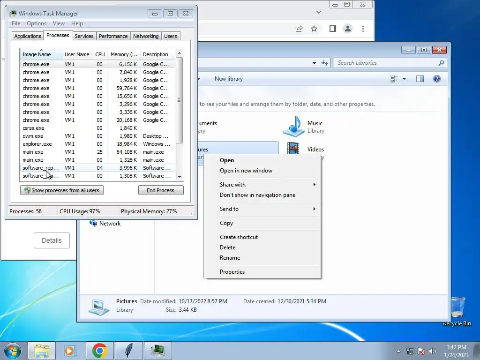Open Task Manager File menu
The width and height of the screenshot is (480, 360).
point(16,23)
